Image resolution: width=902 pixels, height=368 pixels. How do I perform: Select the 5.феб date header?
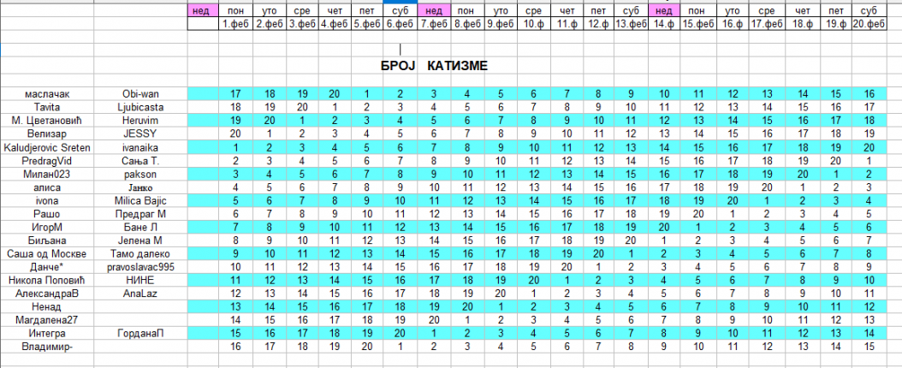(x=367, y=24)
